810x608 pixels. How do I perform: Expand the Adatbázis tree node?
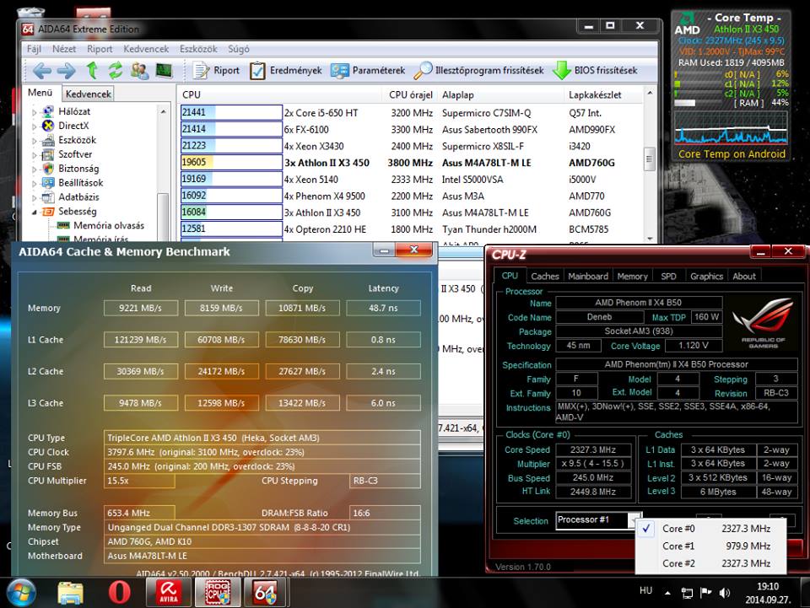coord(34,197)
